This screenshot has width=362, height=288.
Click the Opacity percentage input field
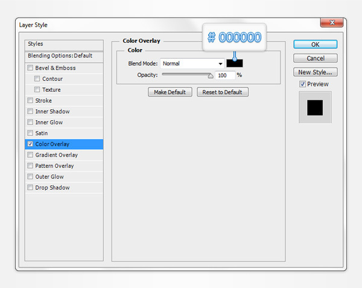225,75
